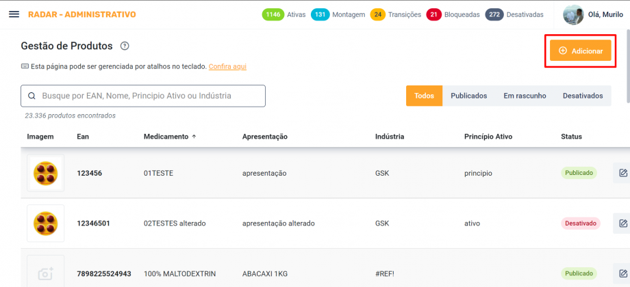Click the help question mark icon

tap(125, 46)
